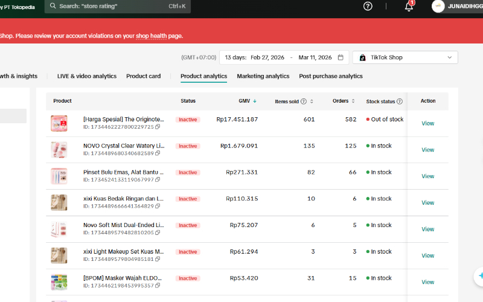View details for Harga Spesial Originote product
Image resolution: width=483 pixels, height=302 pixels.
click(x=428, y=123)
